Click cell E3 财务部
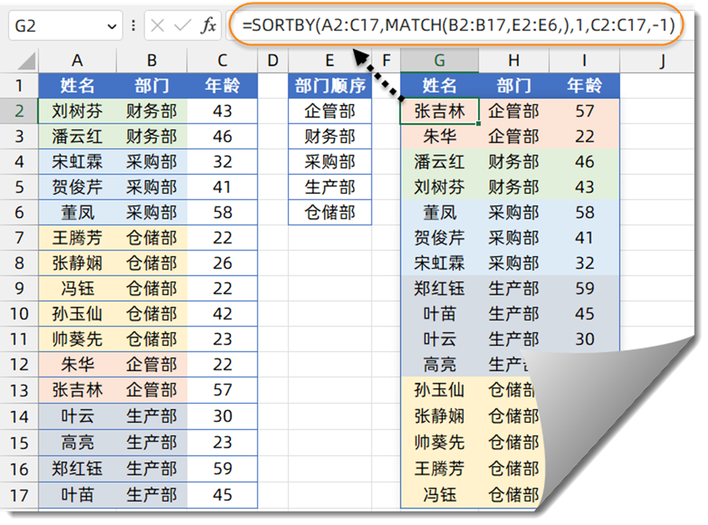This screenshot has width=708, height=525. (x=330, y=136)
